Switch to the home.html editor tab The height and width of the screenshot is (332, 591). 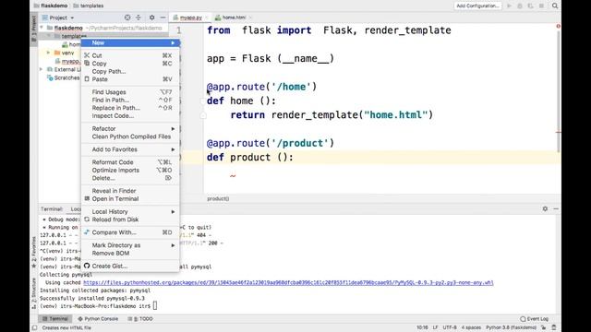point(233,18)
